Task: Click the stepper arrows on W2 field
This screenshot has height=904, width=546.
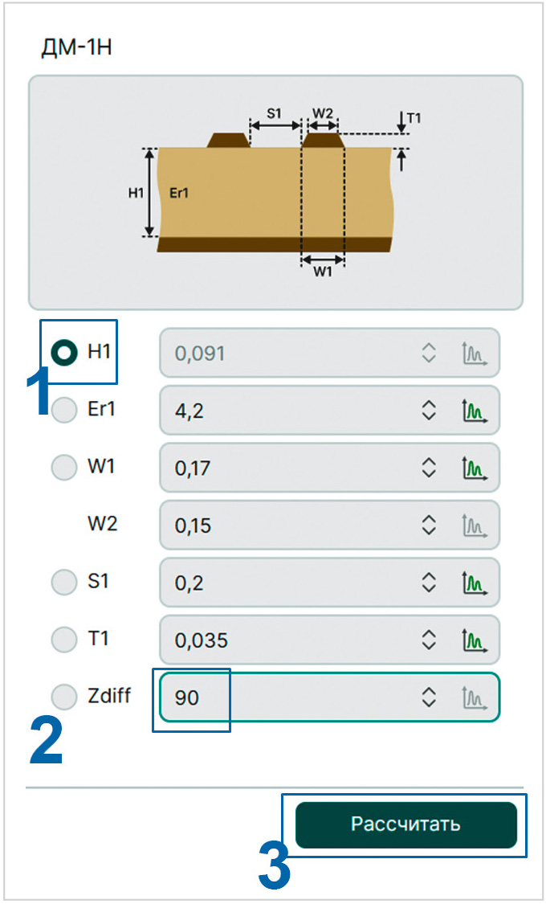Action: click(x=429, y=526)
